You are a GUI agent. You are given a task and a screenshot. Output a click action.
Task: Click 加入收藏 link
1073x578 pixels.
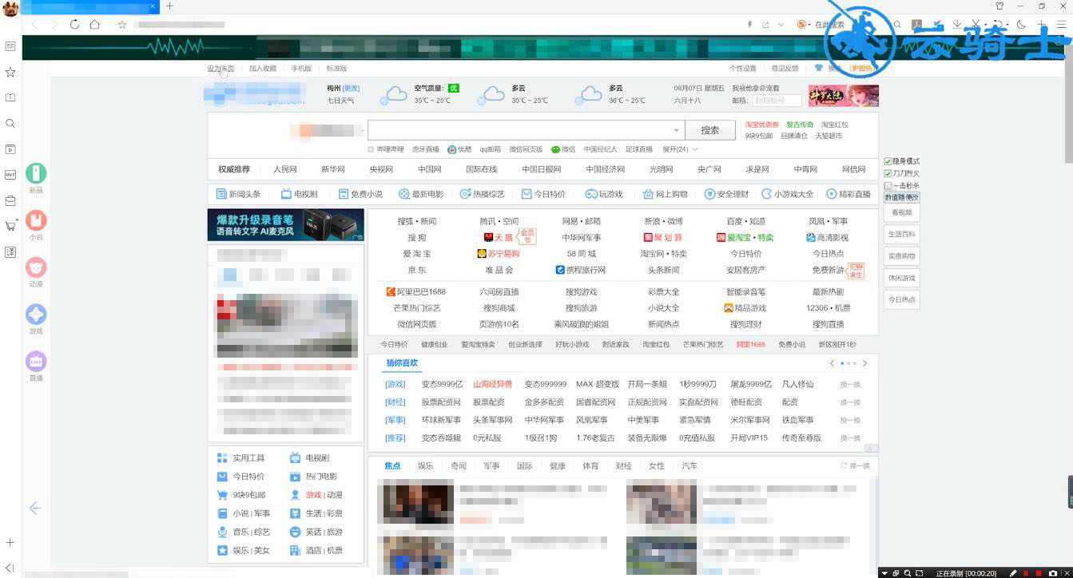pyautogui.click(x=263, y=69)
